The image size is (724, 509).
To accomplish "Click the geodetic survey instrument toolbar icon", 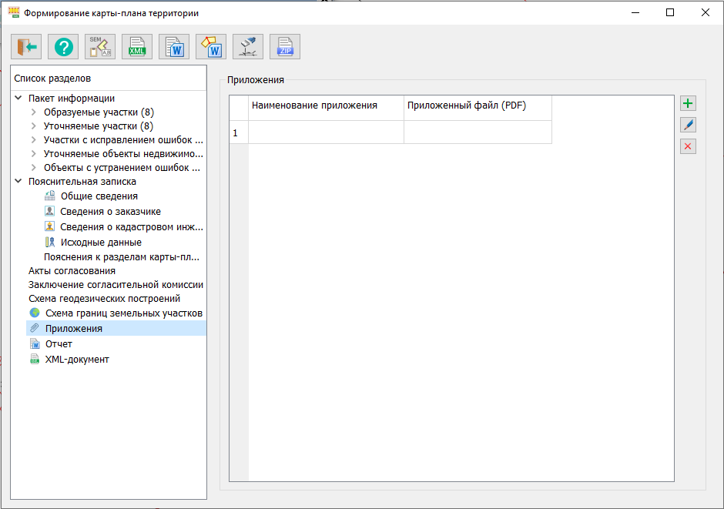I will pyautogui.click(x=248, y=47).
